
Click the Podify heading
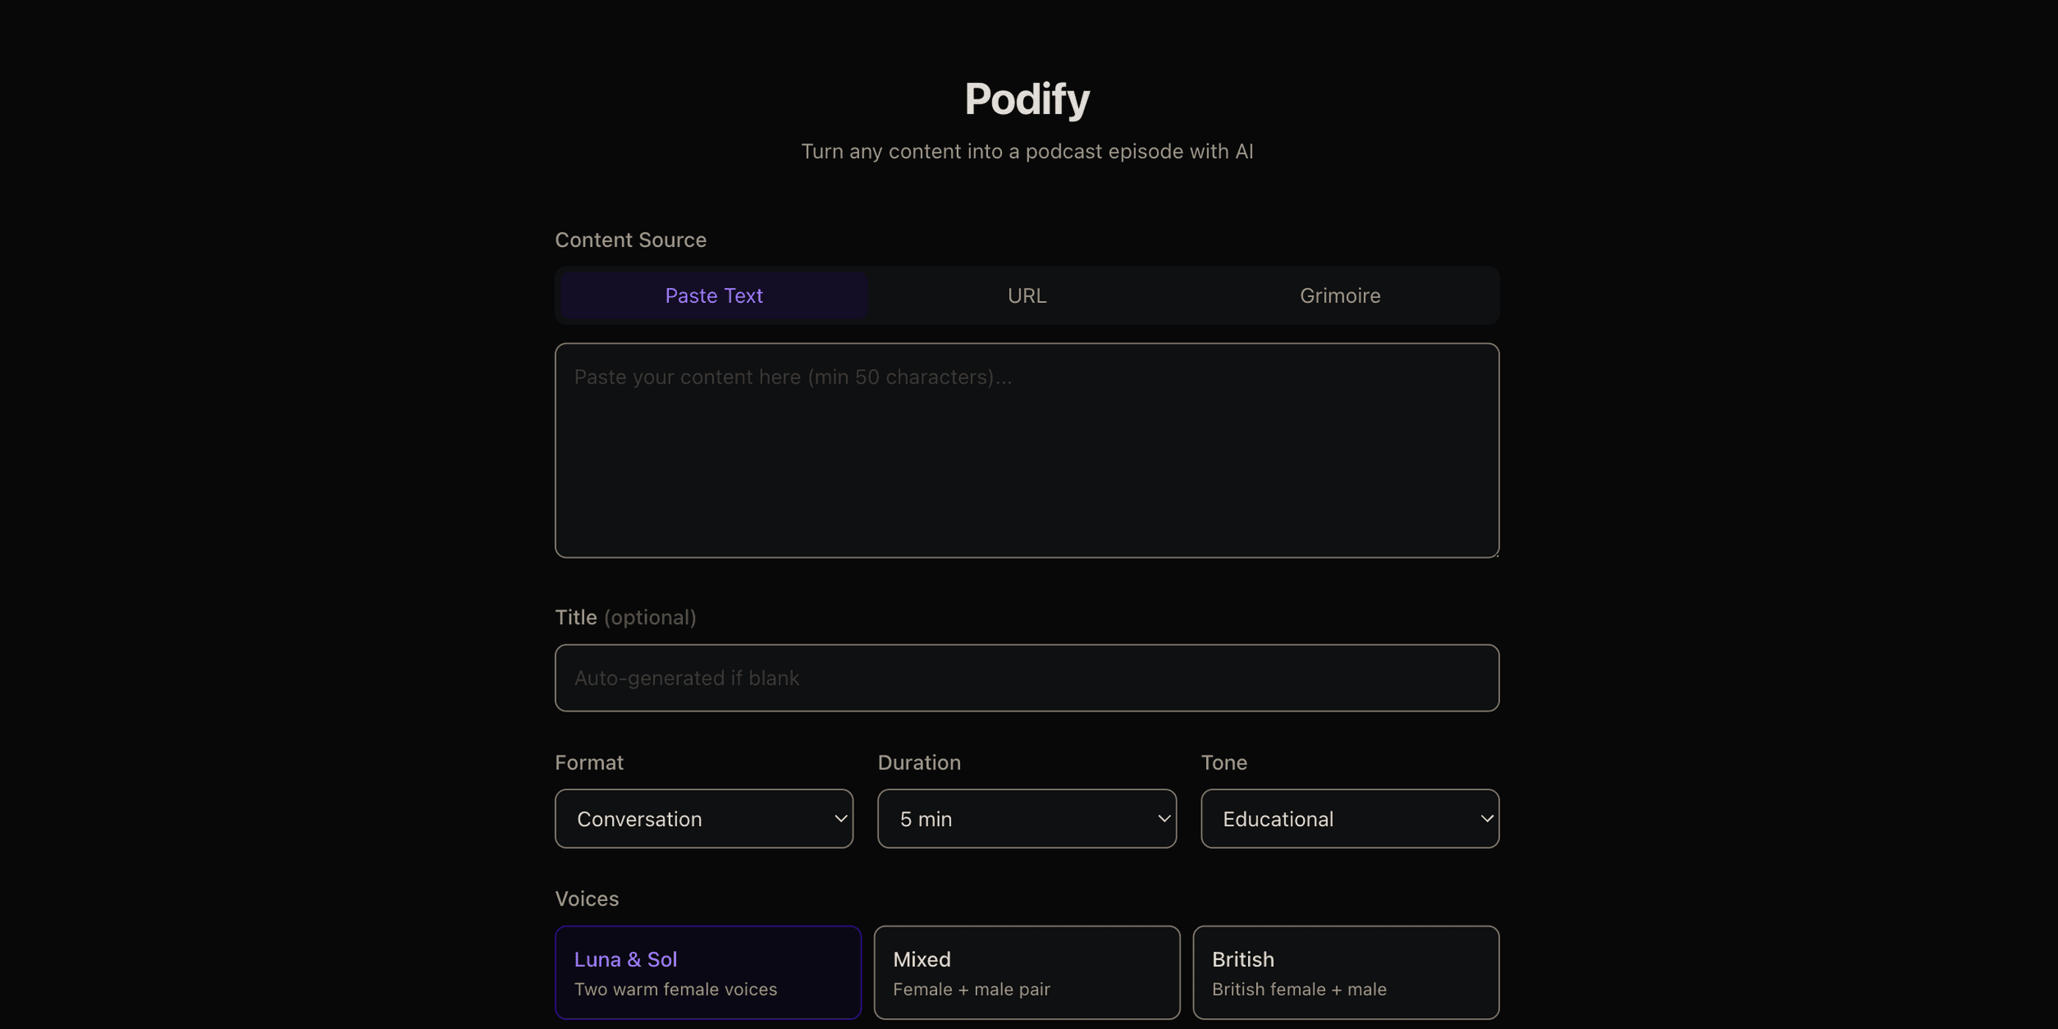1026,98
